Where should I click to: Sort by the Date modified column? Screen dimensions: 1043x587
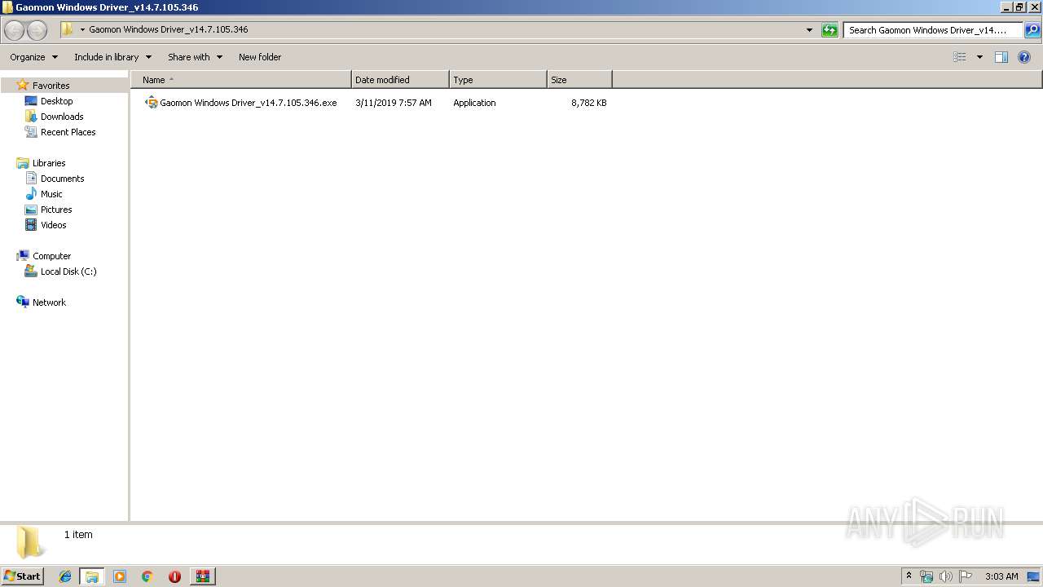(x=400, y=80)
